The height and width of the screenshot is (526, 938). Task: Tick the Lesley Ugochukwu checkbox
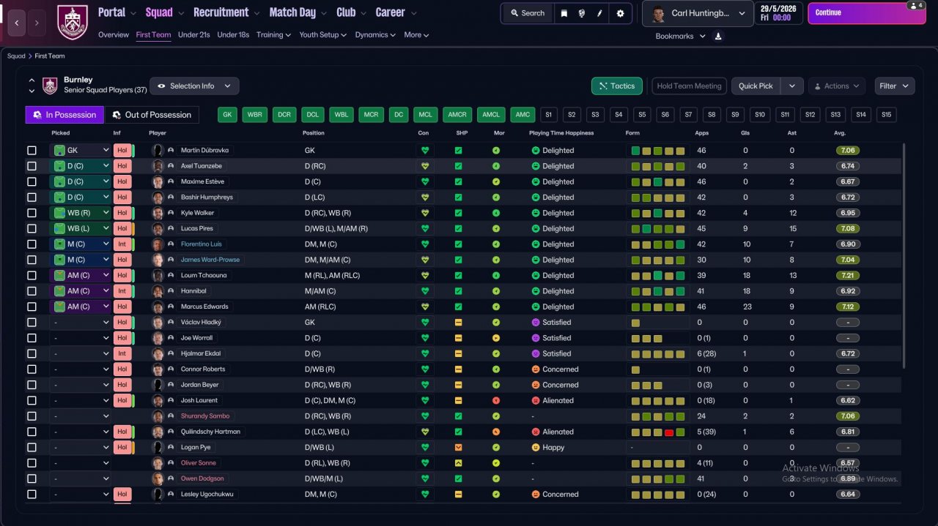point(32,495)
